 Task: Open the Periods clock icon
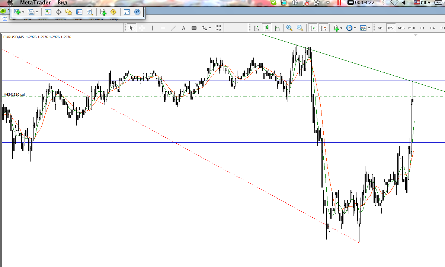pyautogui.click(x=349, y=28)
